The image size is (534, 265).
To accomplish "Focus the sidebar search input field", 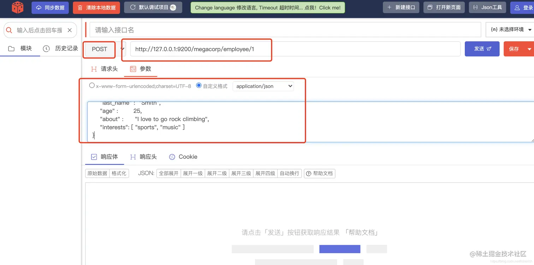I will 40,30.
